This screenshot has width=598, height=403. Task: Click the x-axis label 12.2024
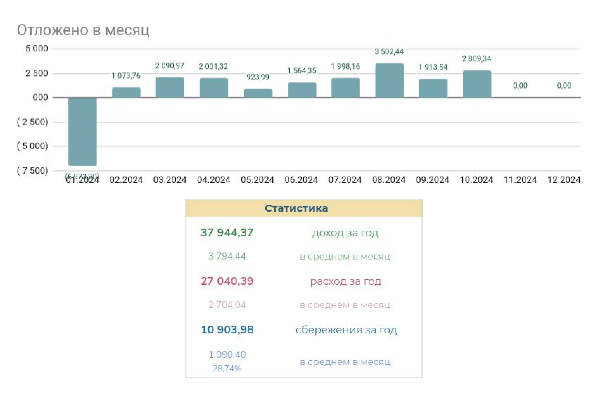tap(564, 180)
